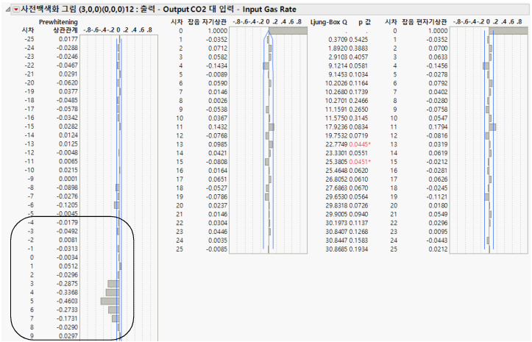Select Ljung-Box Q value 25.3805

336,162
